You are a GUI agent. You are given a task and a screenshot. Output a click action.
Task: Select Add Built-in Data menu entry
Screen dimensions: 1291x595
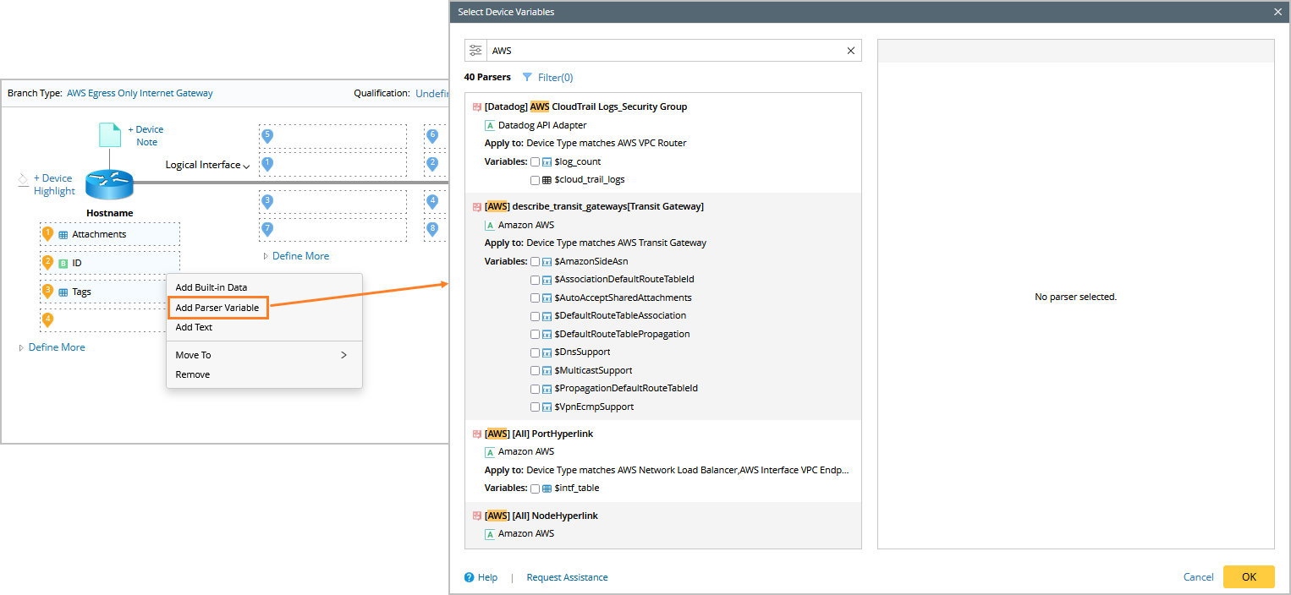coord(212,287)
